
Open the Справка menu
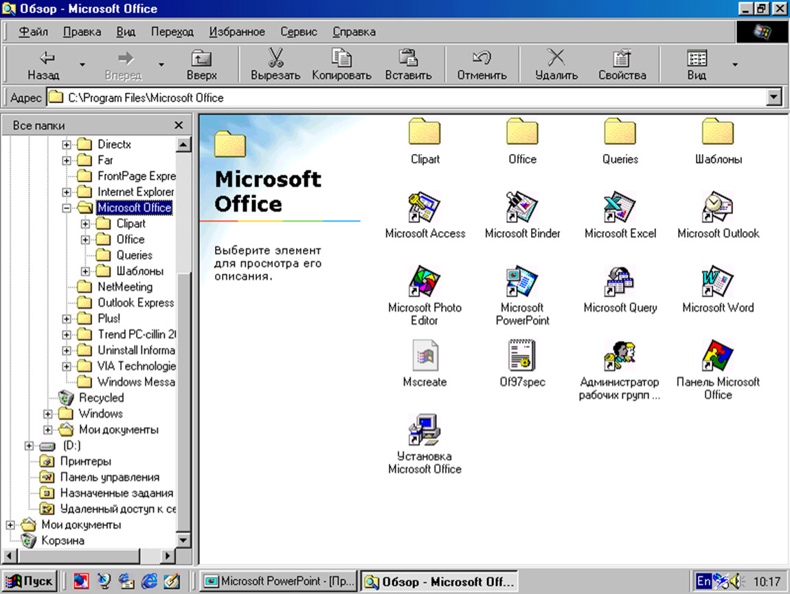coord(354,32)
